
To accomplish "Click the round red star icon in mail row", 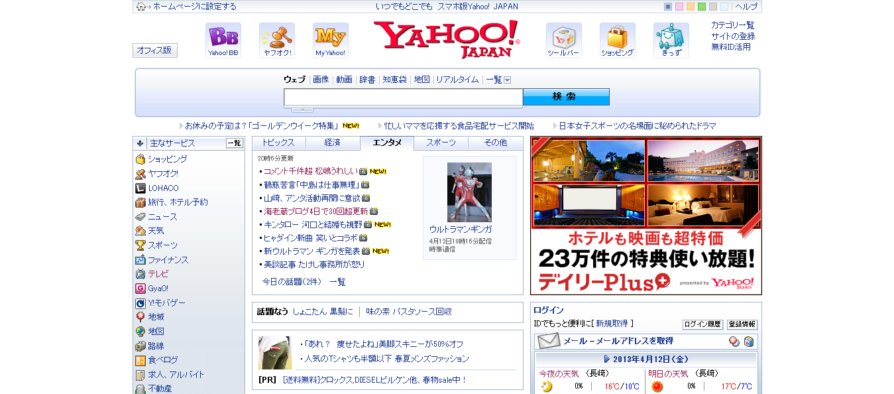I will [734, 342].
